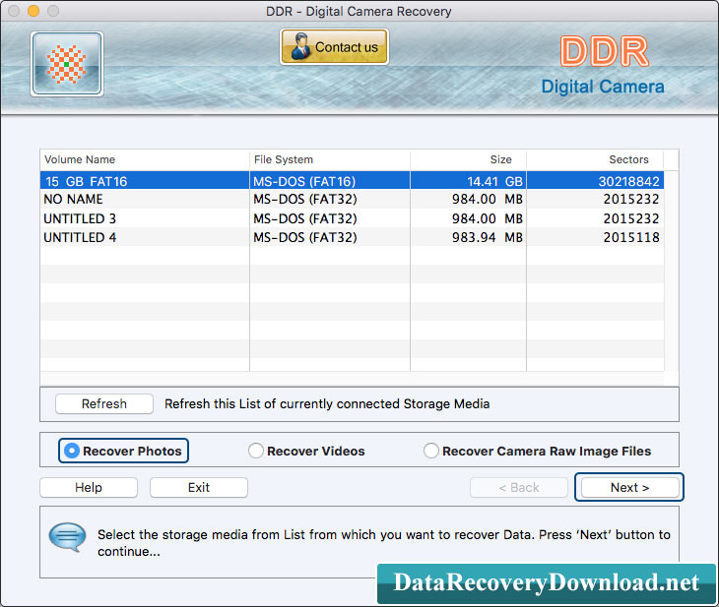This screenshot has width=719, height=607.
Task: Choose Recover Camera Raw Image Files
Action: [x=537, y=451]
